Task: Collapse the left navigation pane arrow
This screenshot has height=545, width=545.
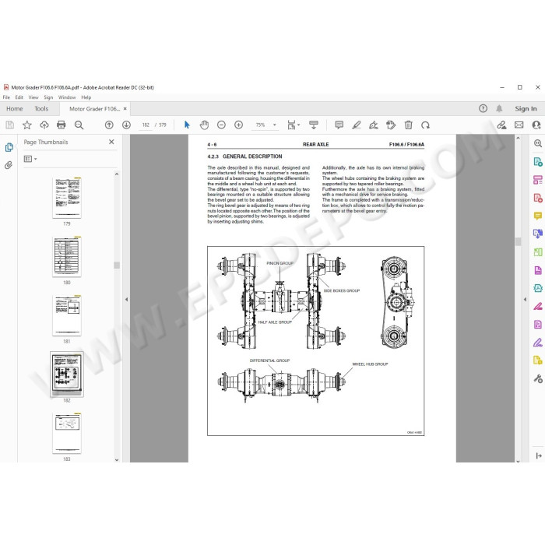Action: pyautogui.click(x=126, y=299)
